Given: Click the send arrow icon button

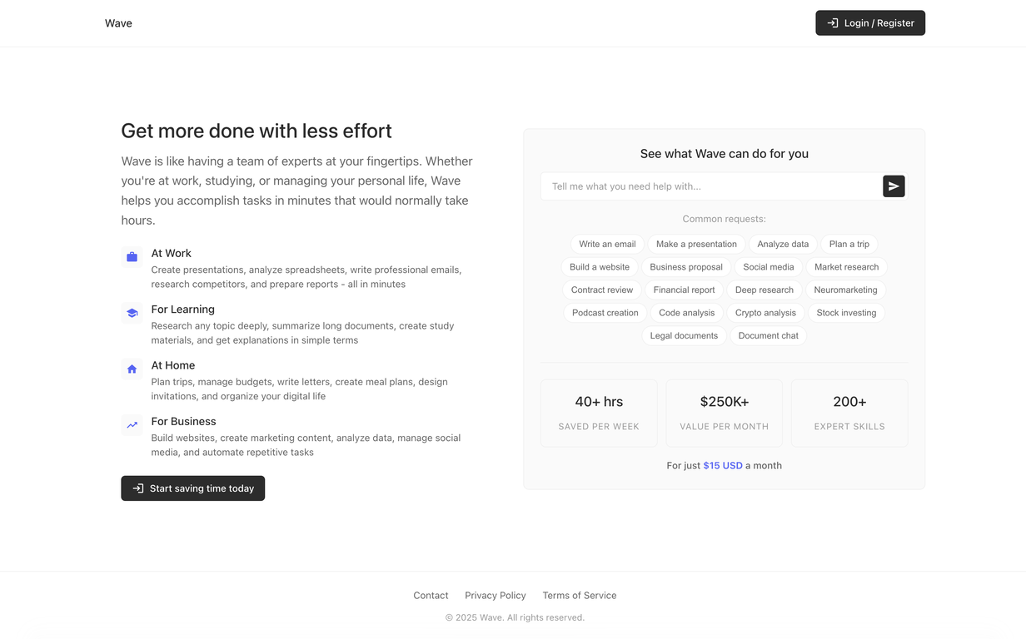Looking at the screenshot, I should point(894,186).
